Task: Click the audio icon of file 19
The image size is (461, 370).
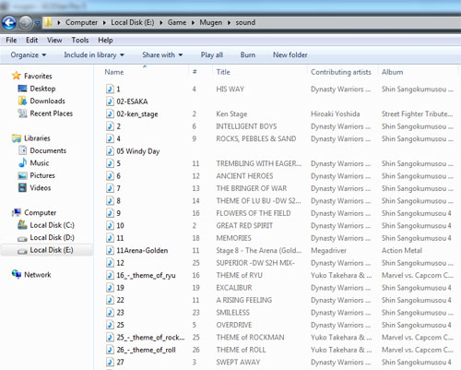Action: [x=110, y=288]
